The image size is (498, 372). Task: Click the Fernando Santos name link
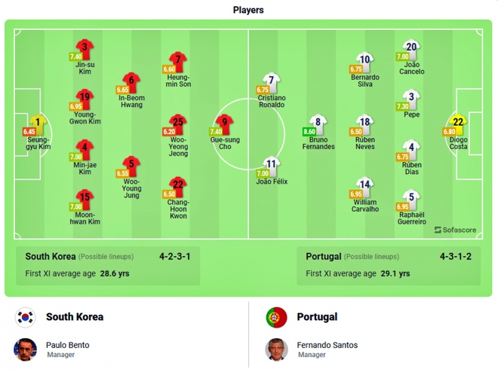[327, 345]
